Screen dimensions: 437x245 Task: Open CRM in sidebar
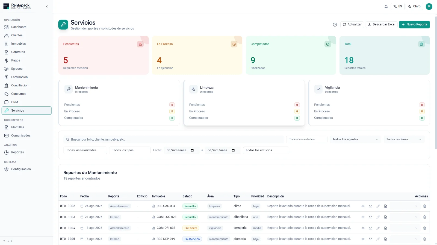click(x=26, y=102)
